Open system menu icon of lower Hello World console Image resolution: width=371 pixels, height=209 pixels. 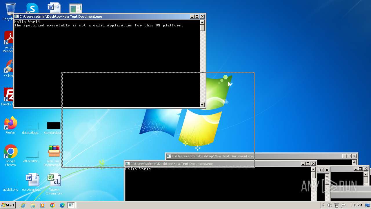128,164
